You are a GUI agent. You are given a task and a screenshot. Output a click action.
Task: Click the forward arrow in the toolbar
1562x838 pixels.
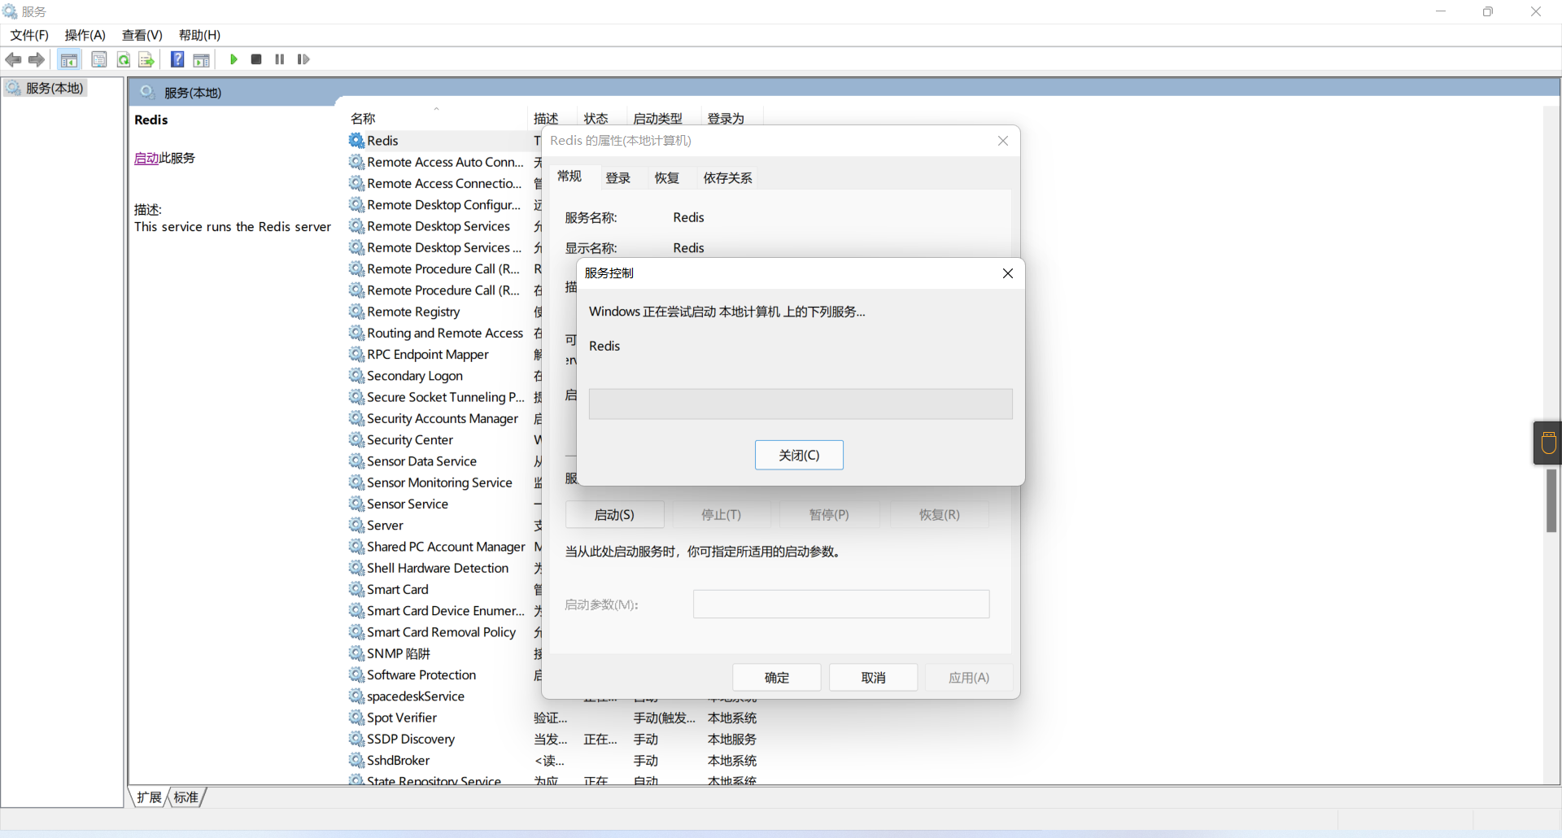pos(37,59)
